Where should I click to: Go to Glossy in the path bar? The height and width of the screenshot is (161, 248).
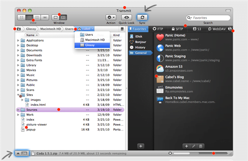(31, 29)
